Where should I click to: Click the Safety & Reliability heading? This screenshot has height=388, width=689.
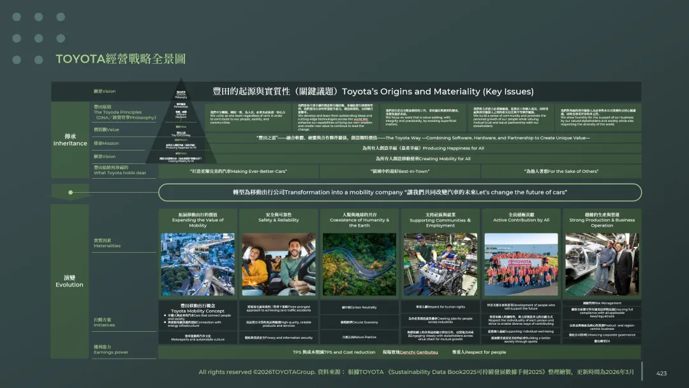click(279, 218)
